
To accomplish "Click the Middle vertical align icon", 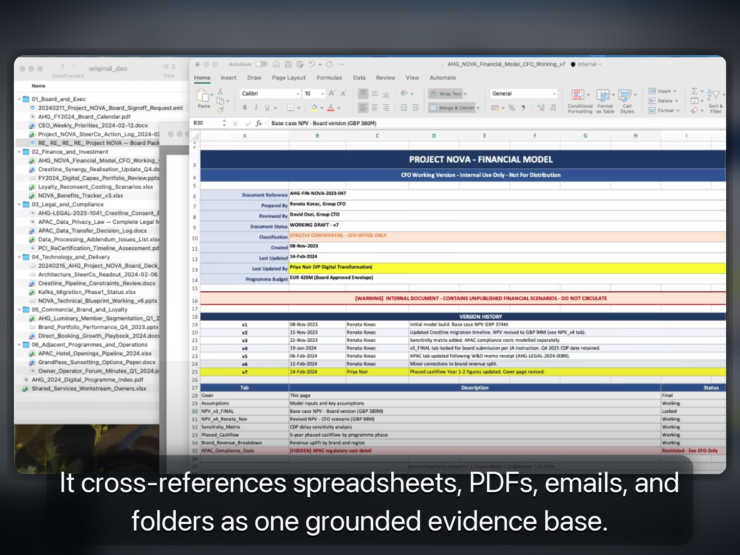I will tap(375, 93).
